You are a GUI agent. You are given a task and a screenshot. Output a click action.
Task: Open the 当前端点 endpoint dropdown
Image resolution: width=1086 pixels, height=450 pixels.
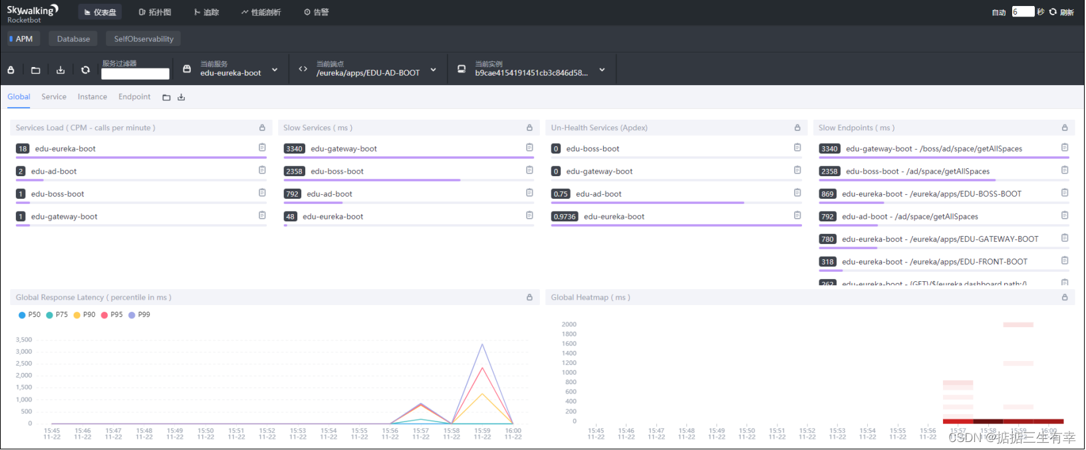click(x=368, y=69)
